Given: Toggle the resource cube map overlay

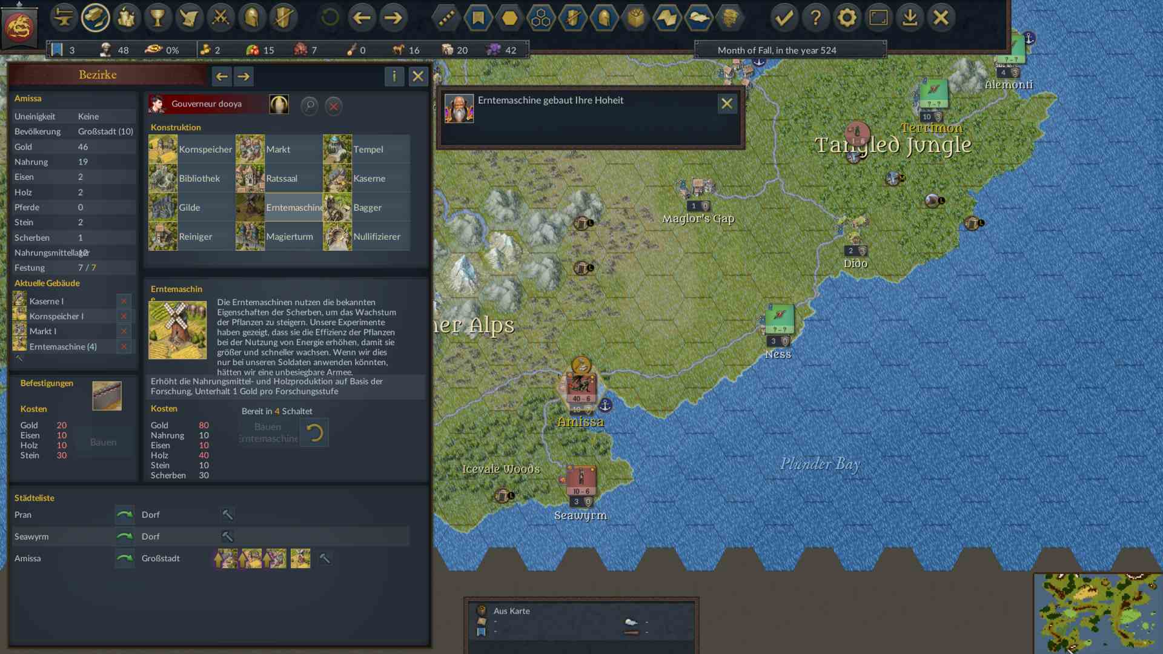Looking at the screenshot, I should pyautogui.click(x=635, y=18).
